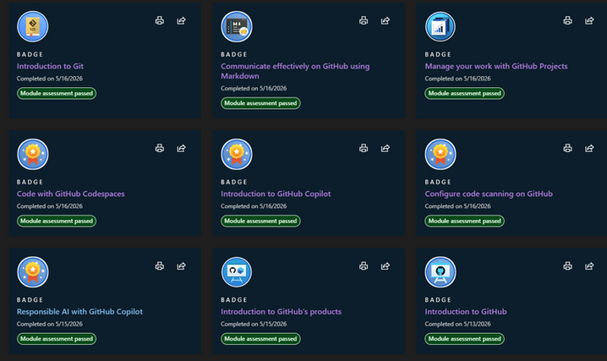This screenshot has height=361, width=607.
Task: Click assessment passed tag under Responsible AI
Action: click(x=57, y=338)
